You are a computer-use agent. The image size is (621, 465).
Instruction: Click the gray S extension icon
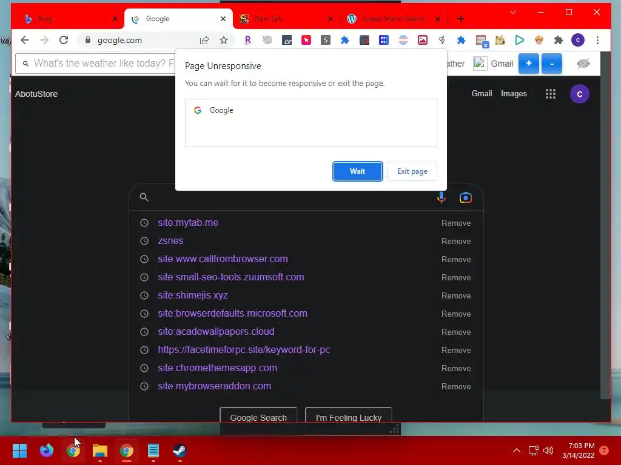tap(326, 40)
